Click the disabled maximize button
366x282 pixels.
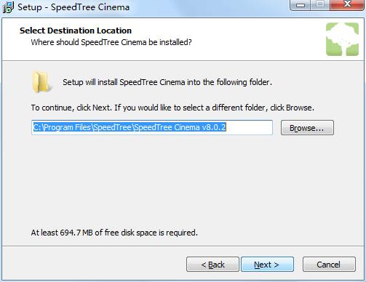tap(320, 5)
